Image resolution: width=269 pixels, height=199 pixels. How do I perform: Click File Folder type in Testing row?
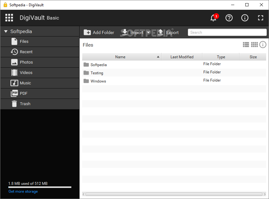click(212, 72)
